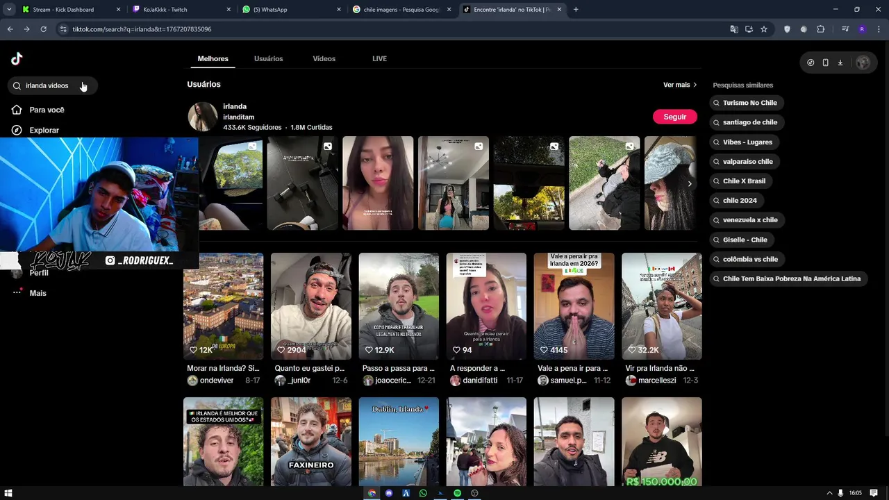Open OBS Studio from the taskbar
This screenshot has height=500, width=889.
474,493
